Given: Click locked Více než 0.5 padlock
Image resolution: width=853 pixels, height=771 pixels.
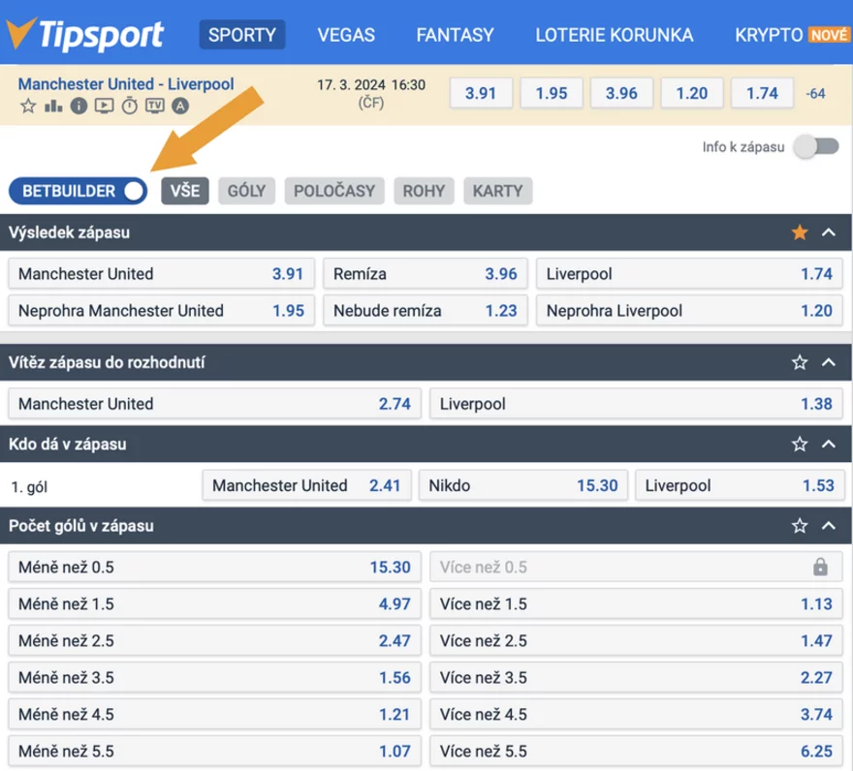Looking at the screenshot, I should pyautogui.click(x=820, y=567).
